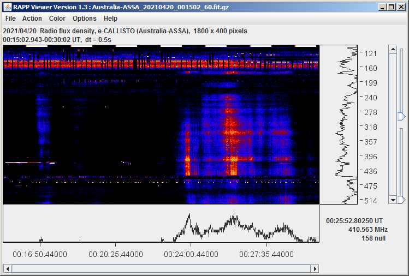Open the Options menu
This screenshot has width=409, height=276.
point(85,19)
